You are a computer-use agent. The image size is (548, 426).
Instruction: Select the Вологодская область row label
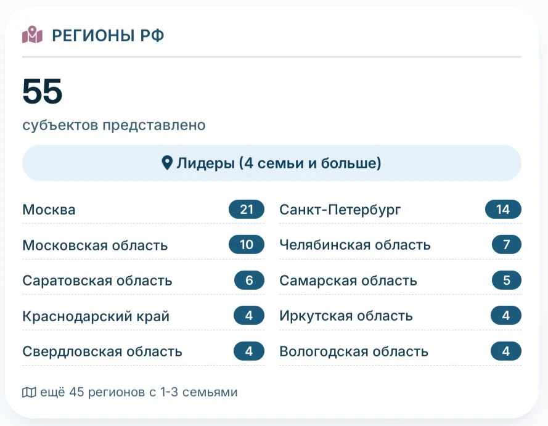[354, 351]
